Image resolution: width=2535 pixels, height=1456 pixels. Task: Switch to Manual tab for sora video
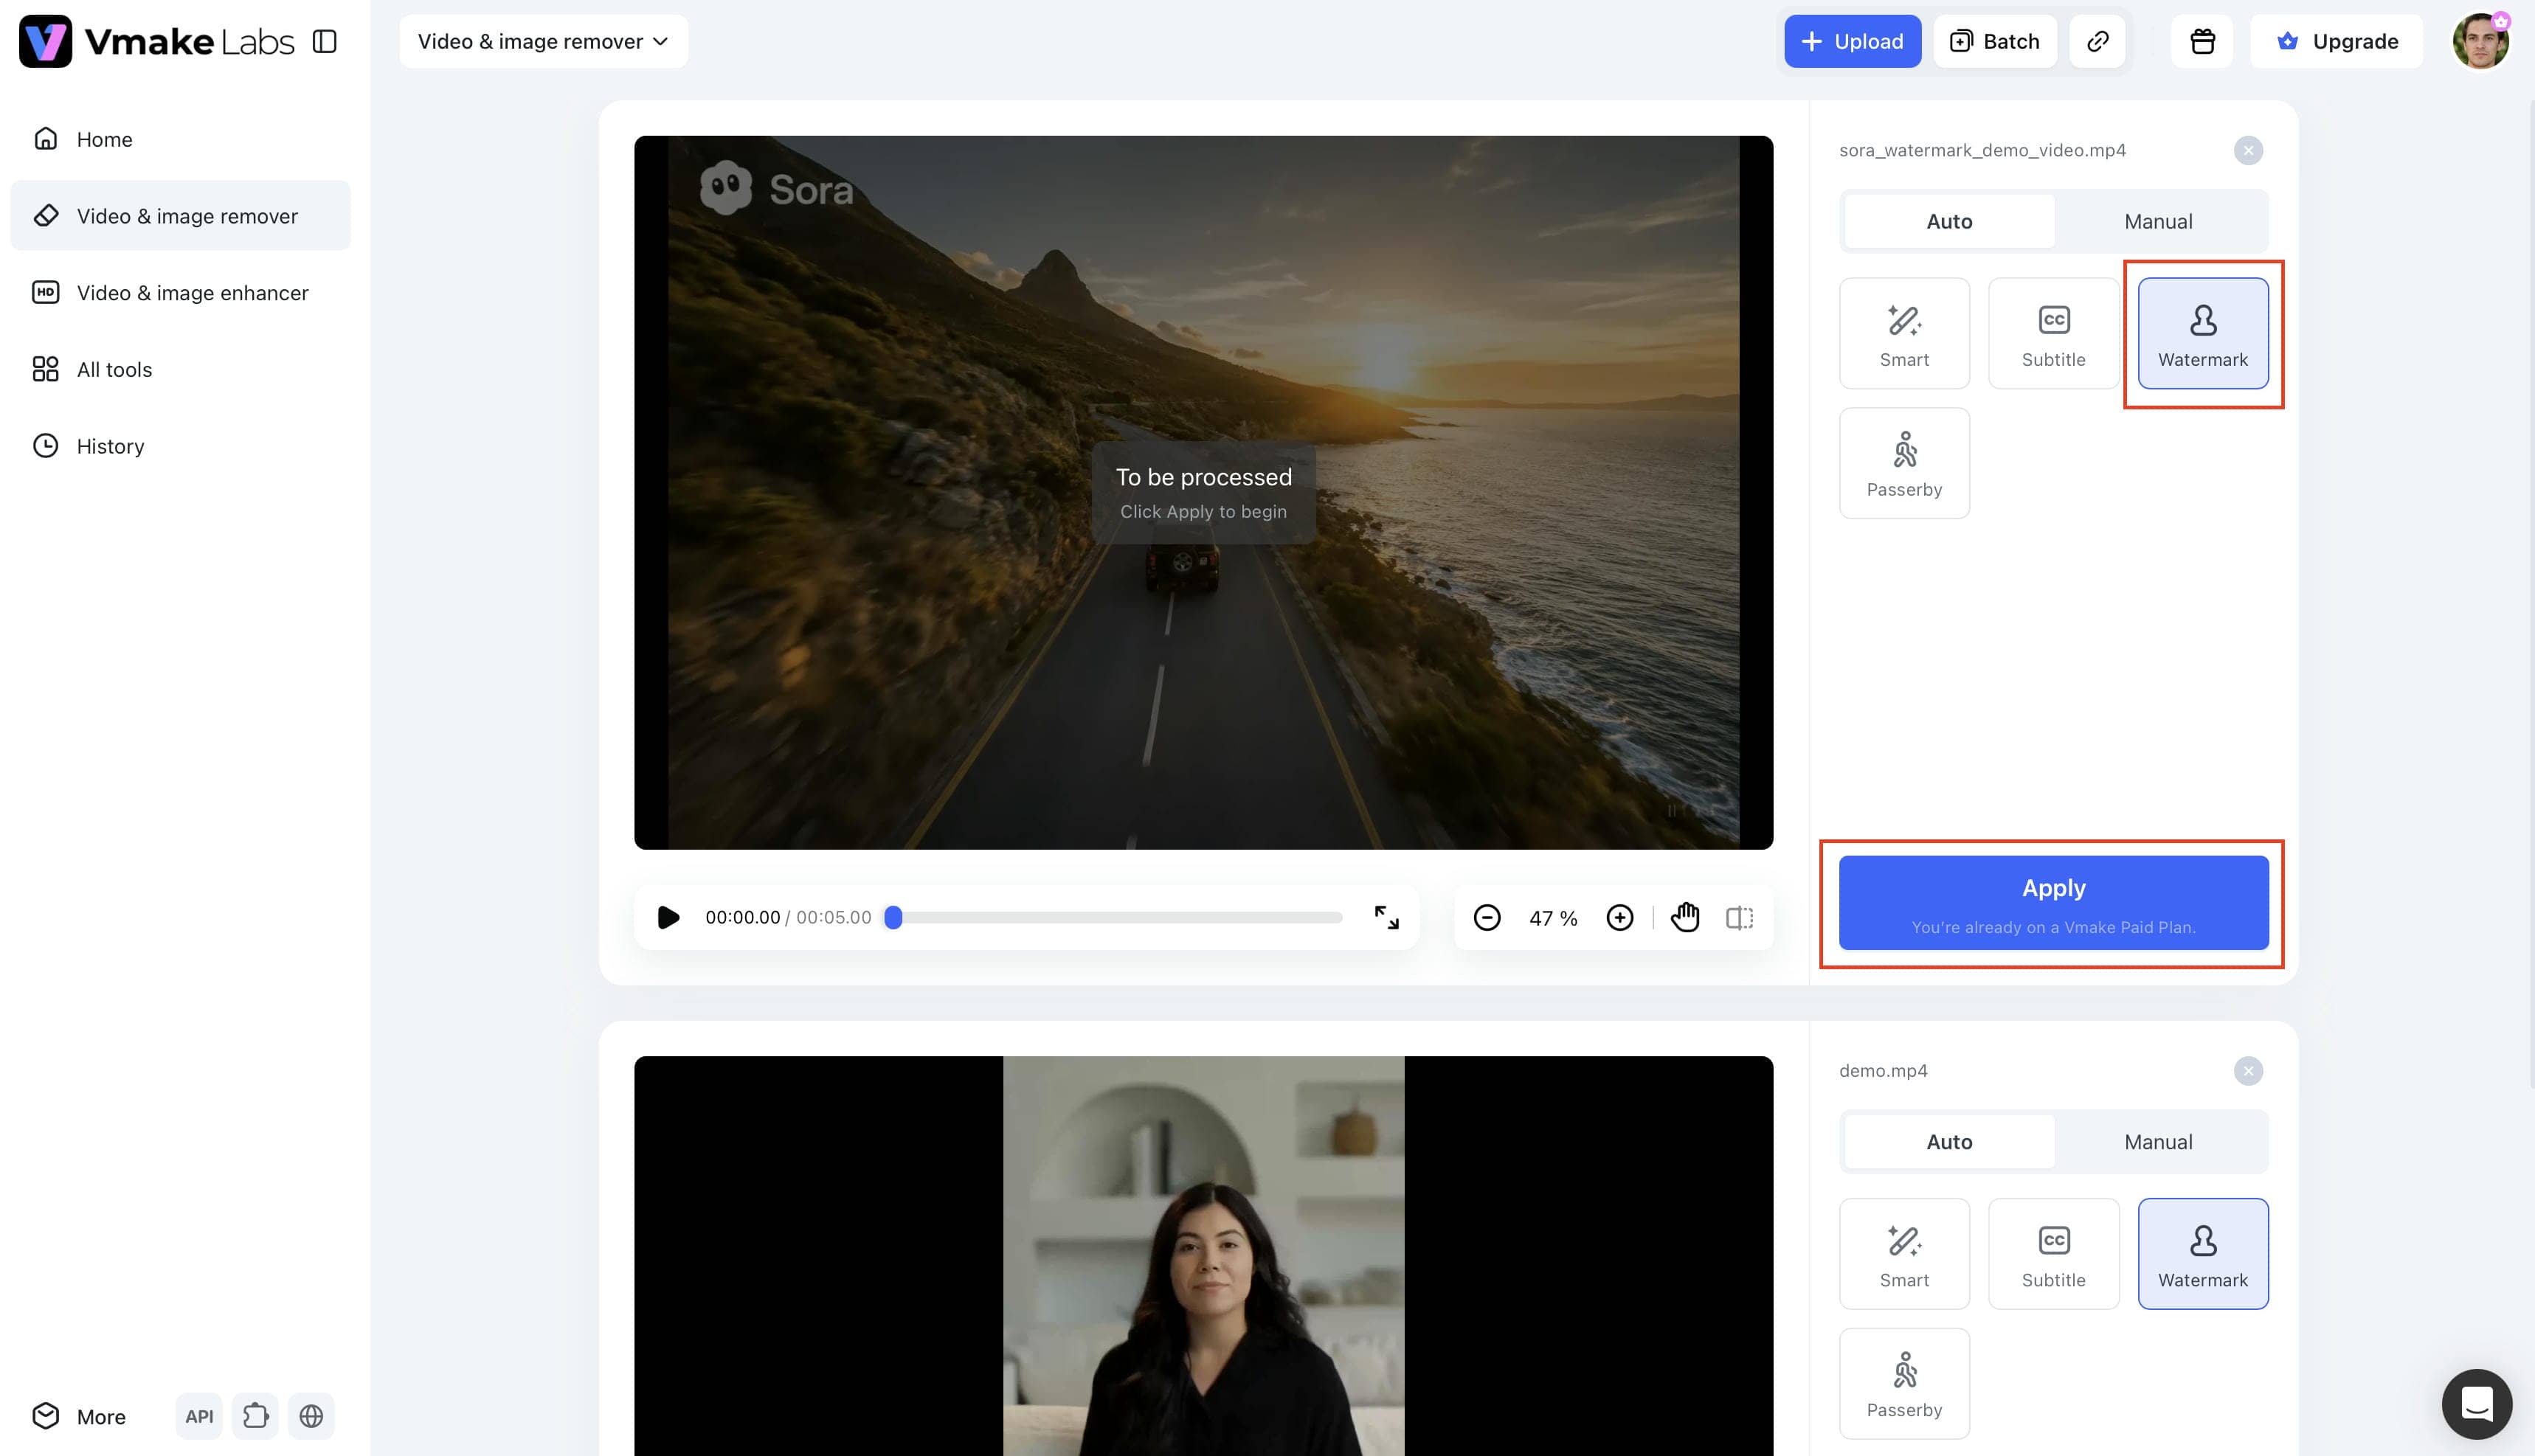point(2158,221)
